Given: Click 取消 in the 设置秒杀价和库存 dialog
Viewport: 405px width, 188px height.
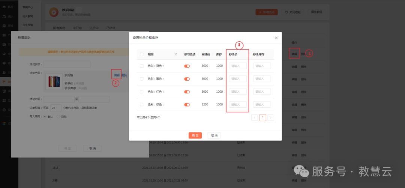Looking at the screenshot, I should (x=214, y=135).
